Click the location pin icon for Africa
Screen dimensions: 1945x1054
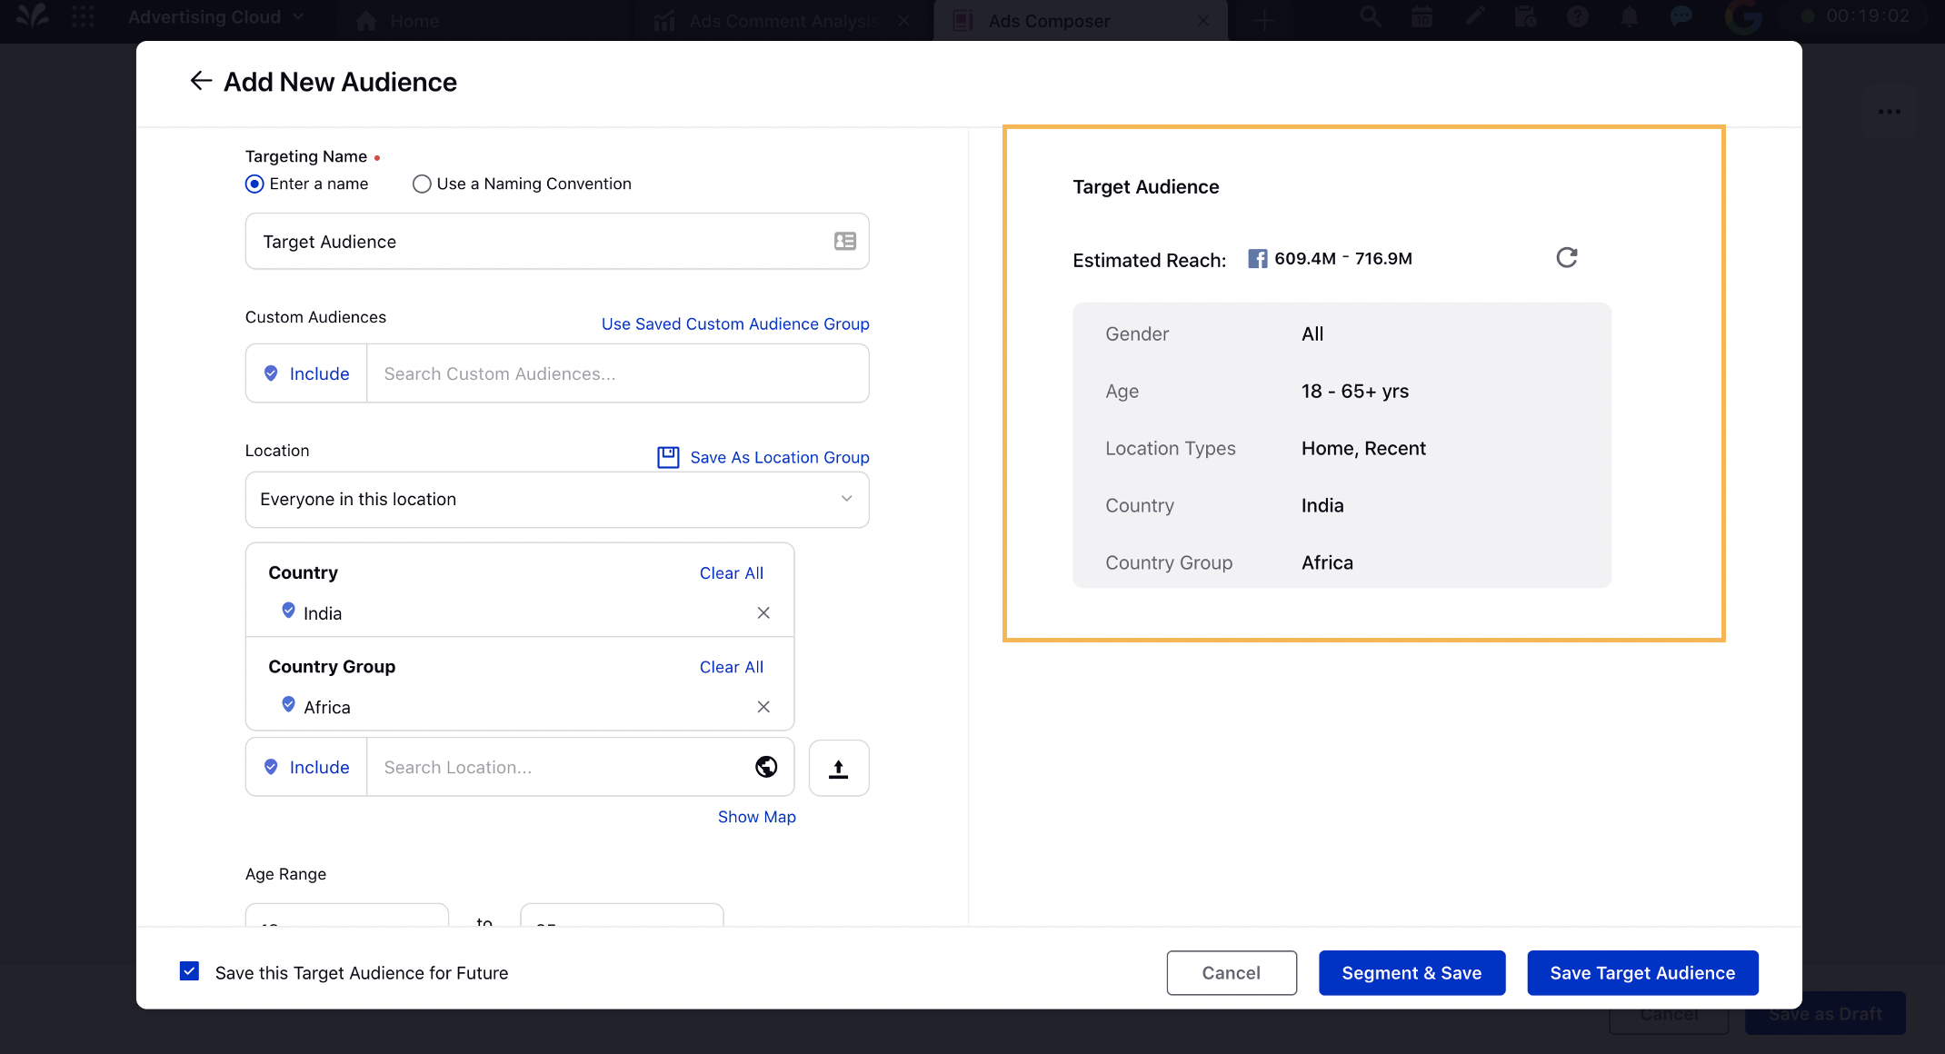[x=287, y=705]
